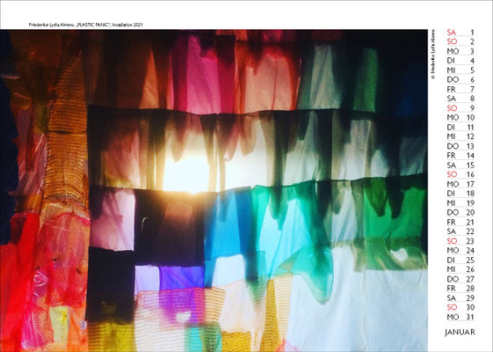Select calendar day MI 12
493x352 pixels.
(x=460, y=136)
